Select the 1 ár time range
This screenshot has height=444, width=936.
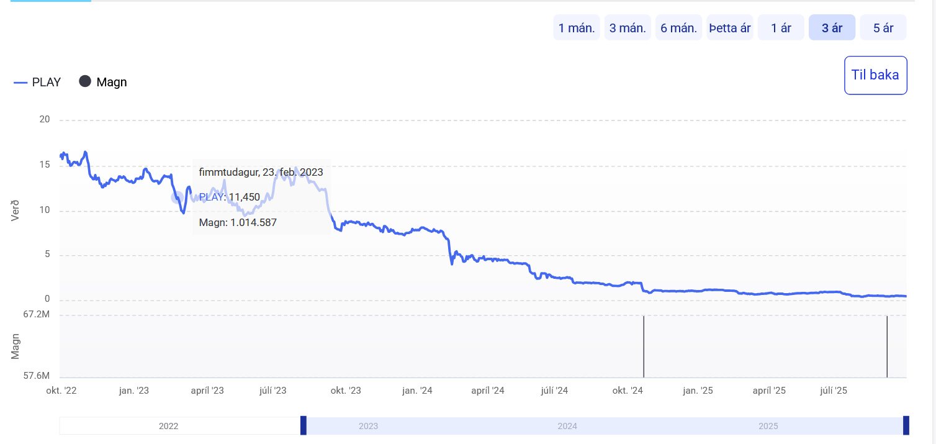[781, 28]
